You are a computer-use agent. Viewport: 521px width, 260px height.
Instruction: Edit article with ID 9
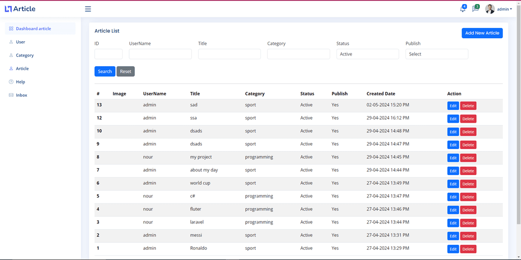(x=453, y=145)
